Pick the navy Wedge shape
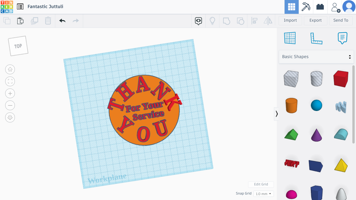 pos(316,166)
